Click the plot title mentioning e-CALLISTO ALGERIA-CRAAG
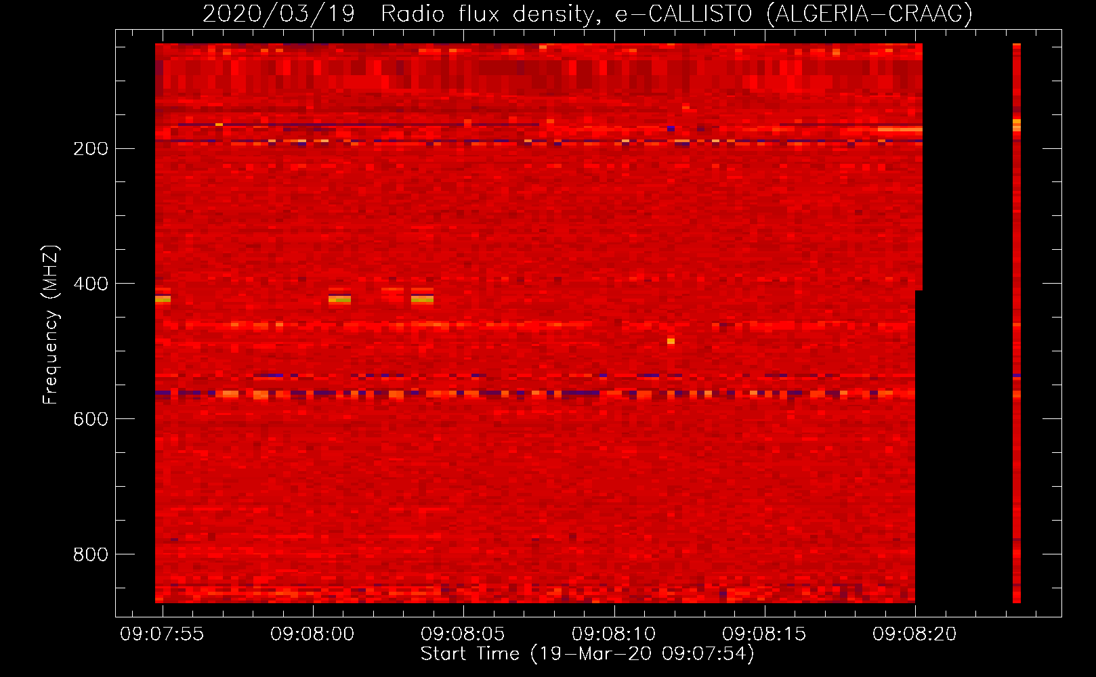The height and width of the screenshot is (677, 1096). 587,14
